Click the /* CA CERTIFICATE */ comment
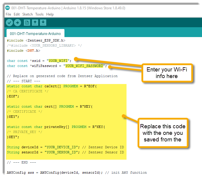Viewport: 202px width, 177px height. pyautogui.click(x=28, y=91)
